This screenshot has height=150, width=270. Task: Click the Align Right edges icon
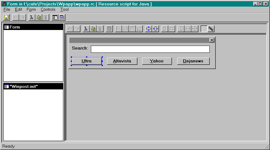tap(125, 29)
